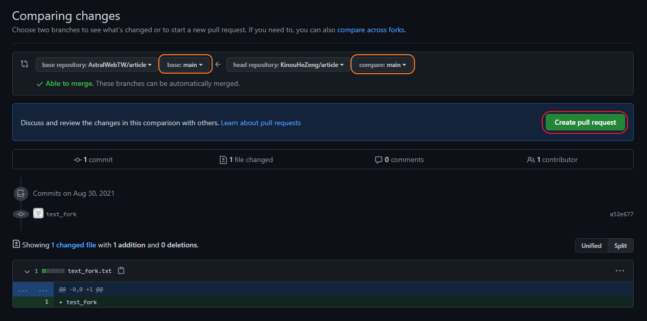The image size is (647, 321).
Task: Switch diff view to Split
Action: point(620,246)
